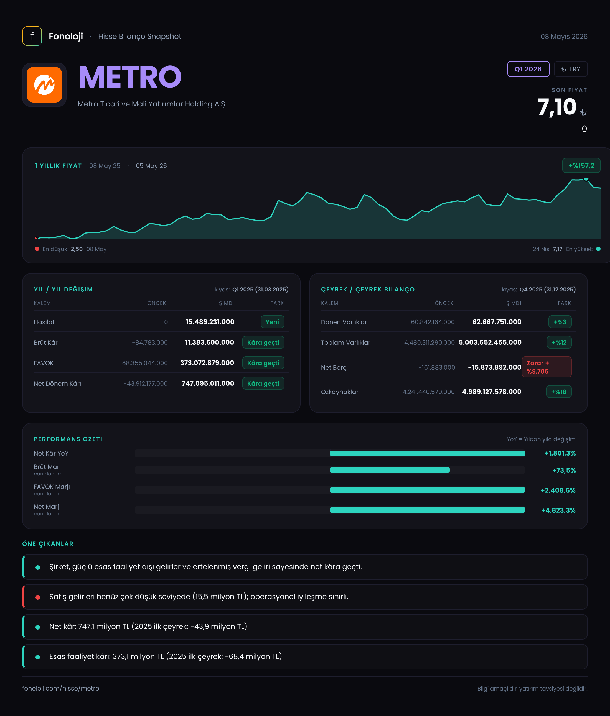Click the 'Net kâr: 747,1 milyon TL' highlight

coord(305,627)
